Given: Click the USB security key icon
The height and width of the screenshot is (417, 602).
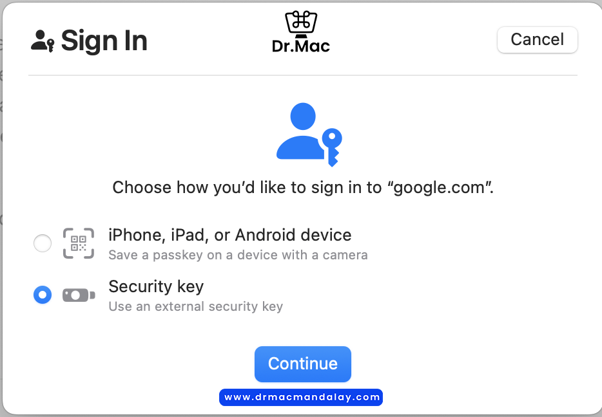Looking at the screenshot, I should (x=79, y=295).
